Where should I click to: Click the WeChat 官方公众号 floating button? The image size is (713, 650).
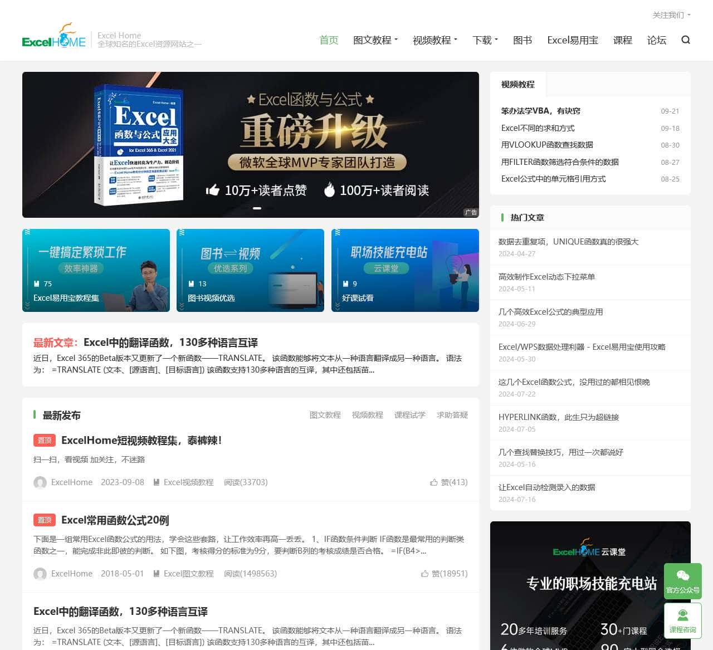[683, 581]
